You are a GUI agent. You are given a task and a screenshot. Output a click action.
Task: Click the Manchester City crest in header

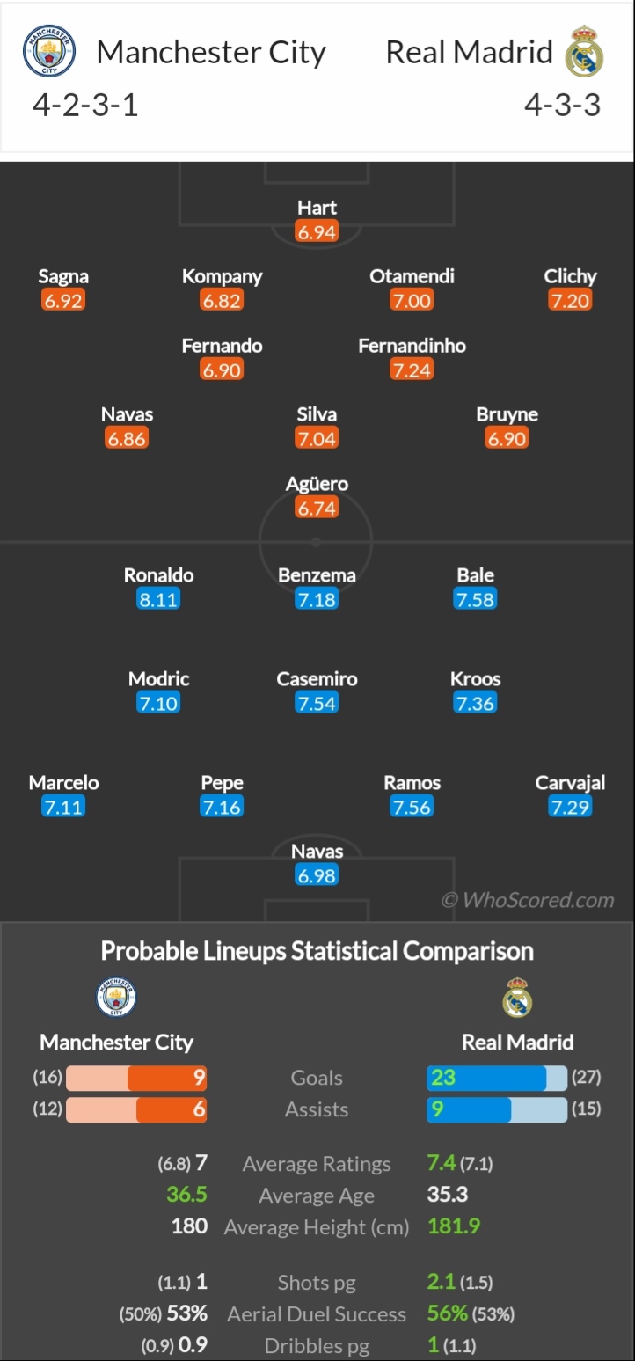click(x=49, y=51)
